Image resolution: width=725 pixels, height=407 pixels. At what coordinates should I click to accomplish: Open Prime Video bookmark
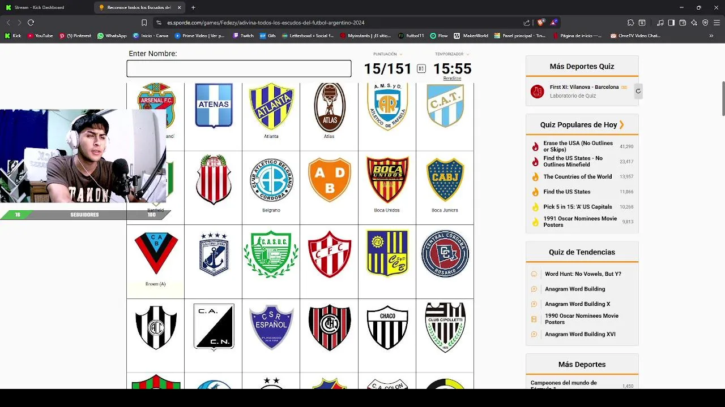pos(199,36)
